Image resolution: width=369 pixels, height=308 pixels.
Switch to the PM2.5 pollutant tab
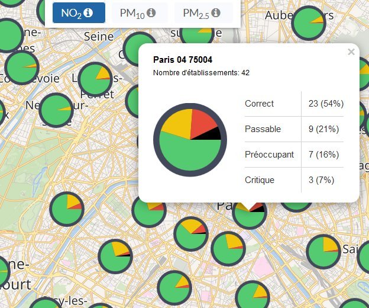point(203,13)
